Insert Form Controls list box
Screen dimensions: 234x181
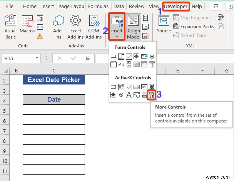tap(144, 57)
